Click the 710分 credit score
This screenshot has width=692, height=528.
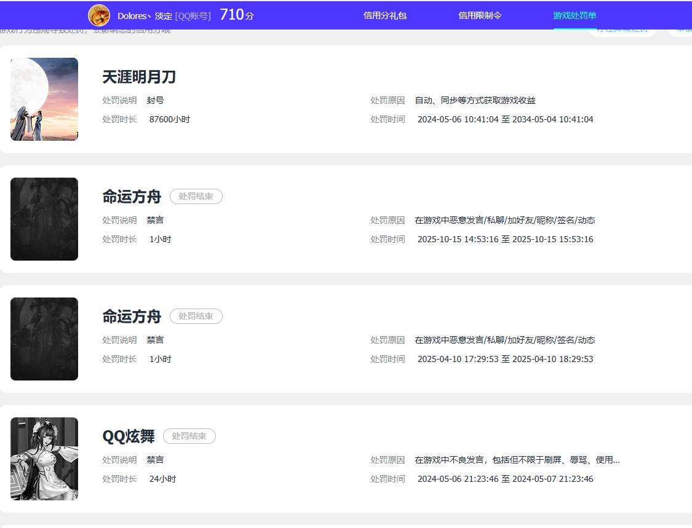237,15
